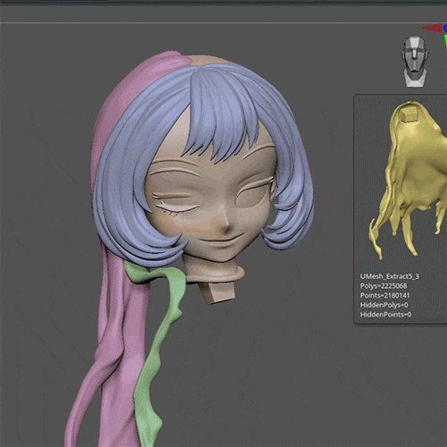Click the HiddenPoints=0 info line
447x447 pixels.
click(385, 315)
